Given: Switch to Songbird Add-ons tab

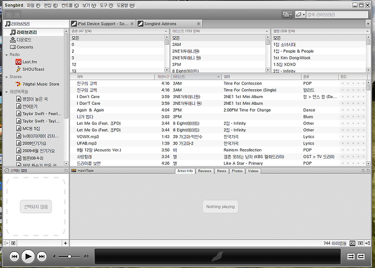Looking at the screenshot, I should tap(168, 23).
